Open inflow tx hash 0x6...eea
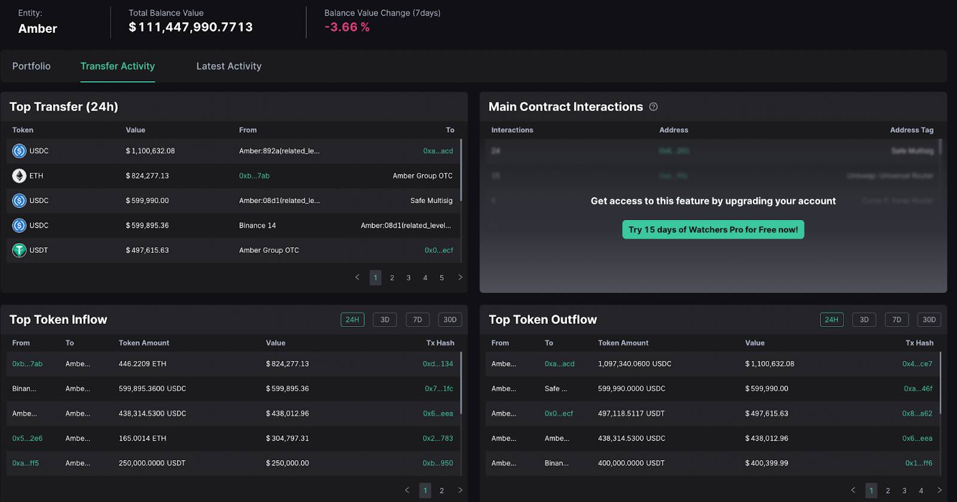 coord(438,414)
